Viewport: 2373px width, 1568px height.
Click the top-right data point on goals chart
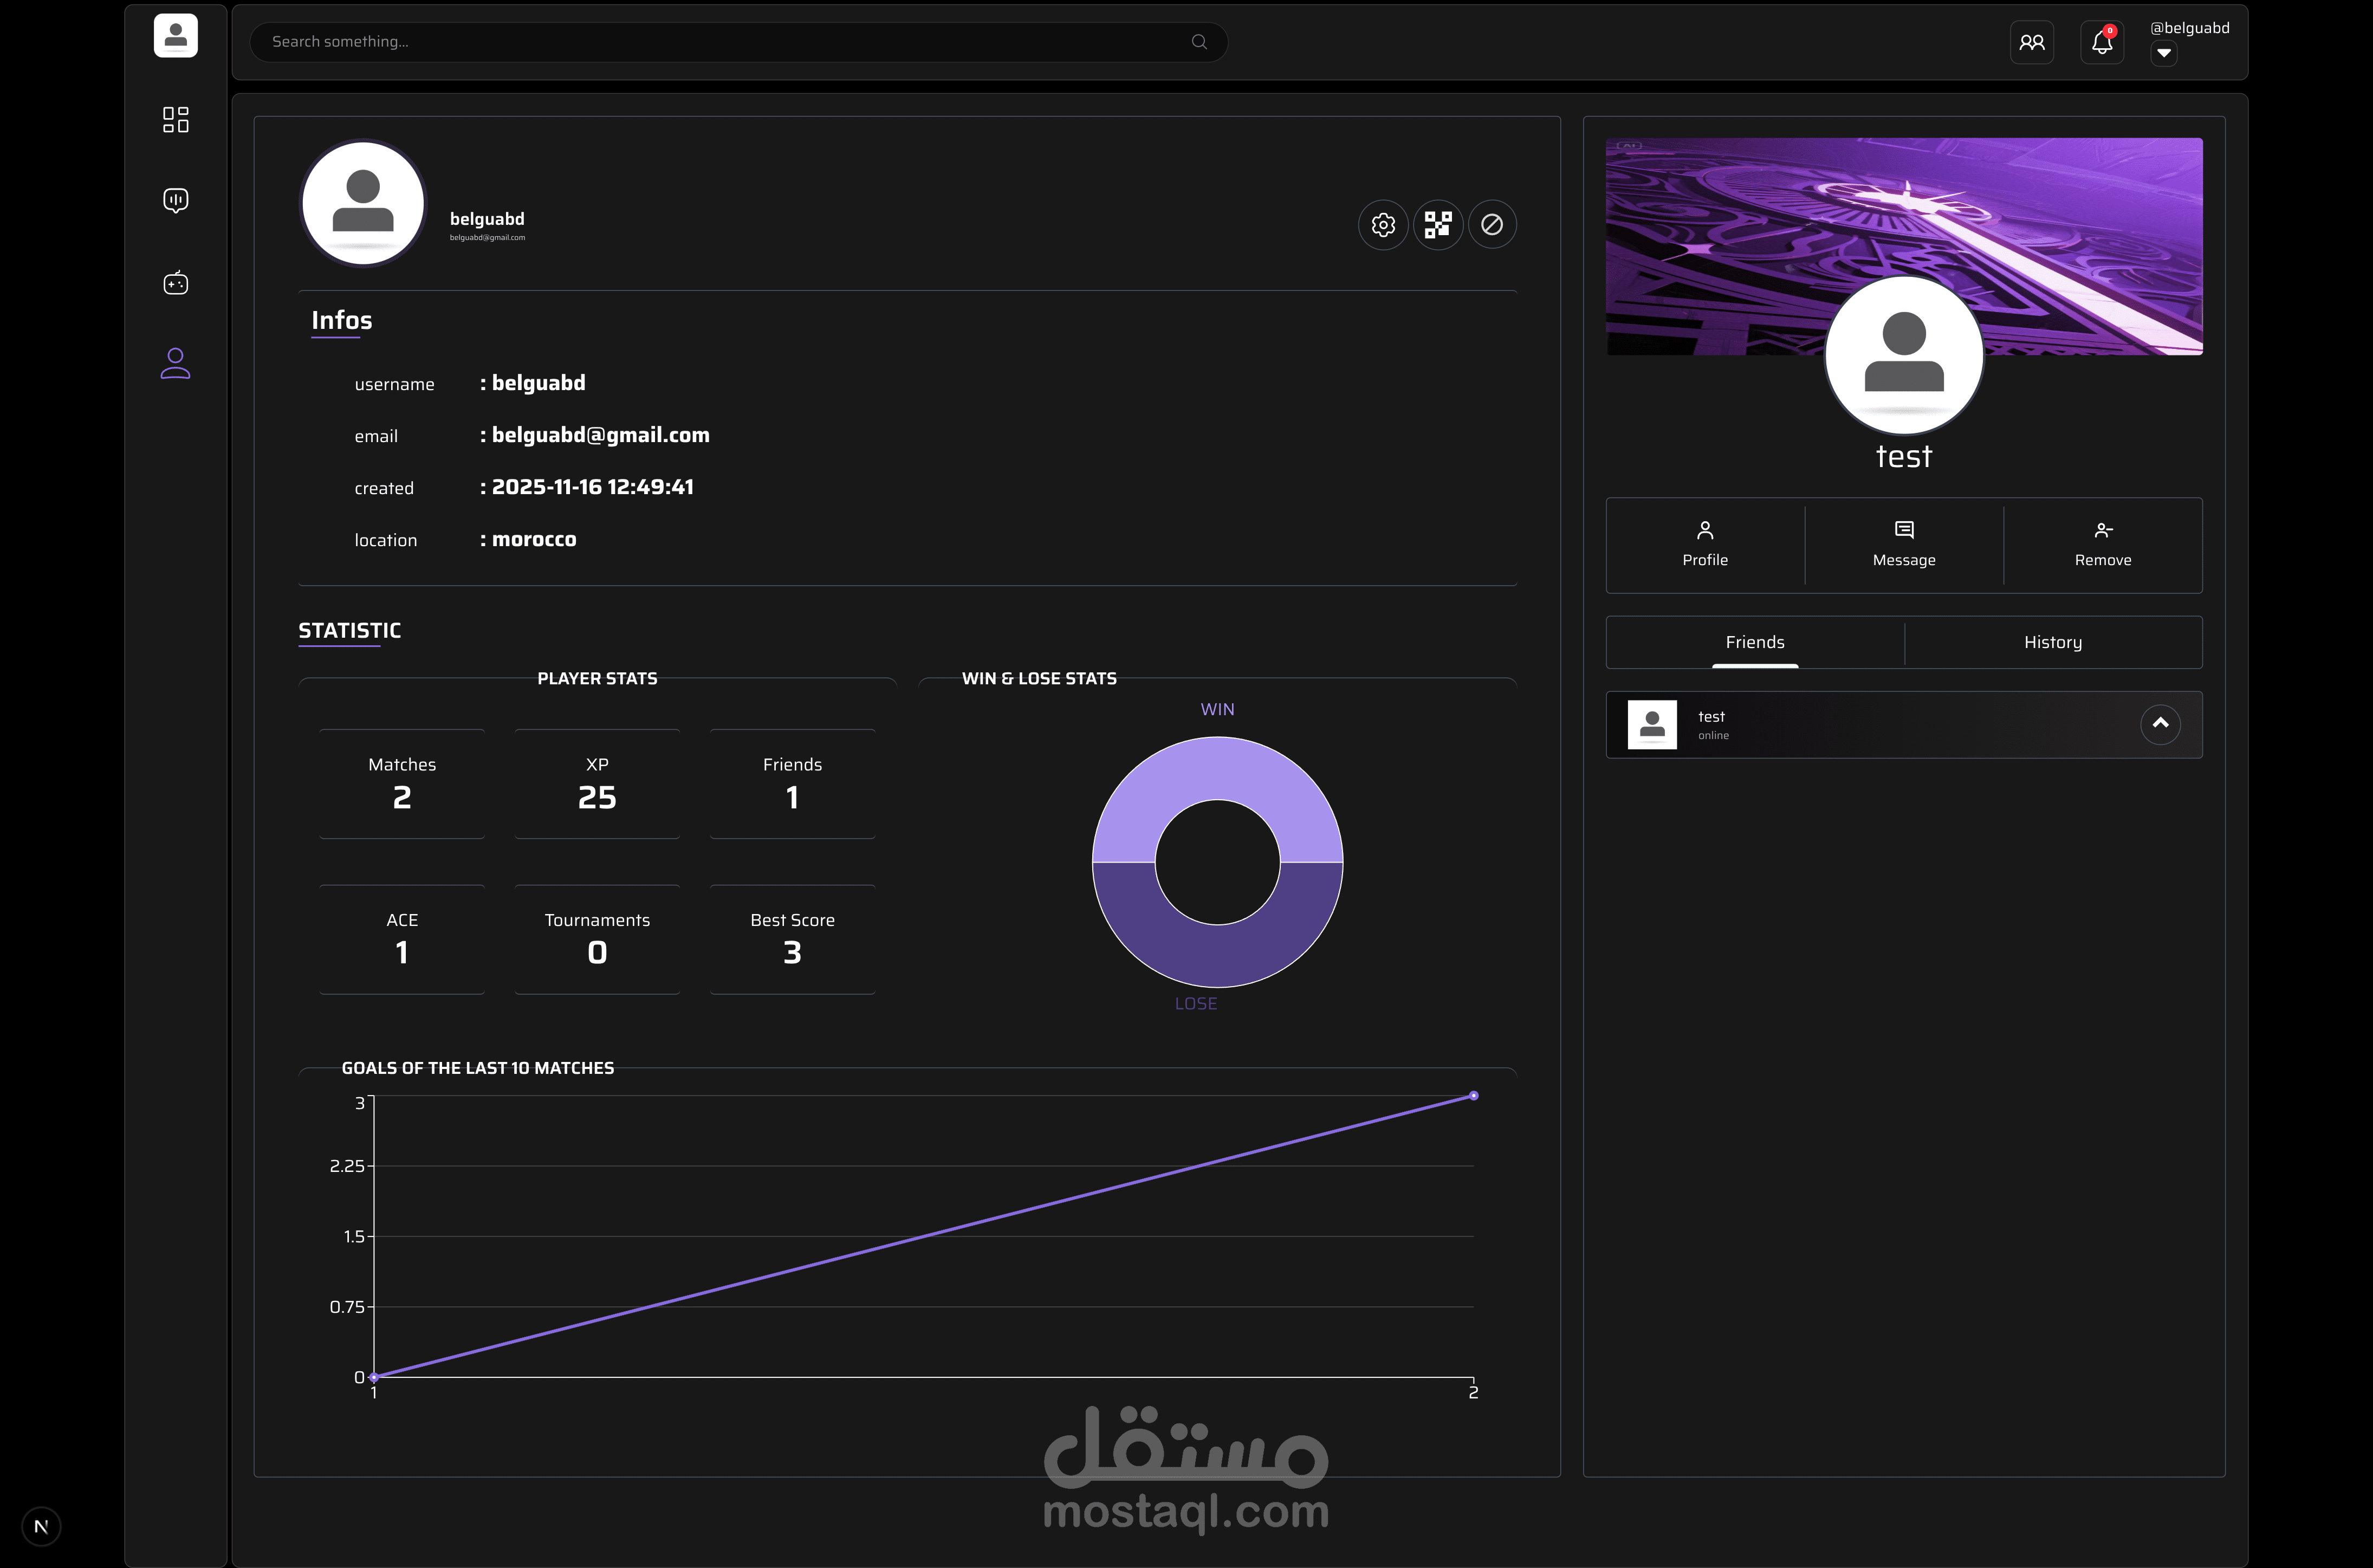(x=1473, y=1096)
